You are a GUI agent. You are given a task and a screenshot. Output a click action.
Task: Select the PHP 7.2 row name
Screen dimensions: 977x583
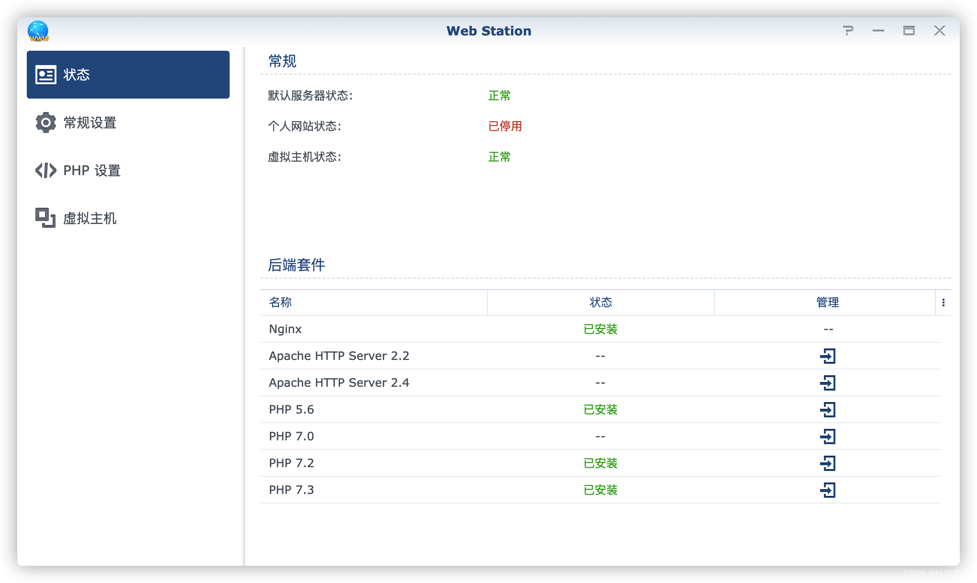[291, 463]
